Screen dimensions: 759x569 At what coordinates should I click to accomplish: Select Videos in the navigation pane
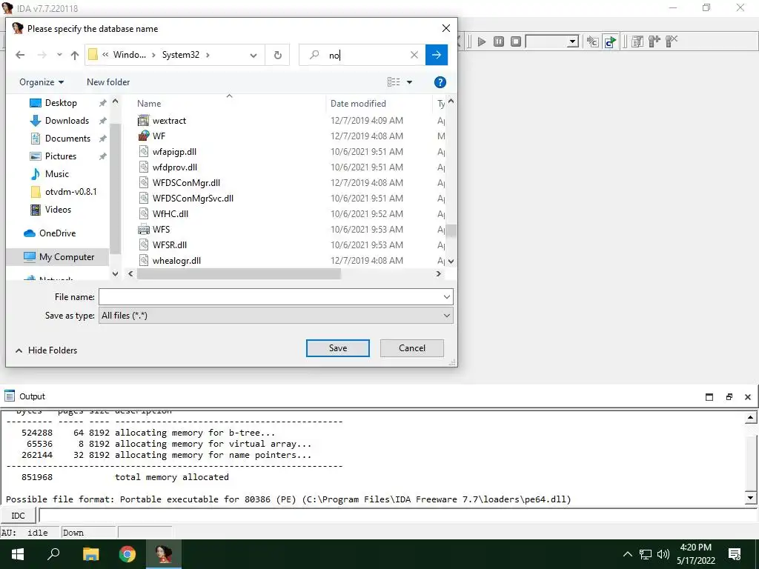pos(58,210)
